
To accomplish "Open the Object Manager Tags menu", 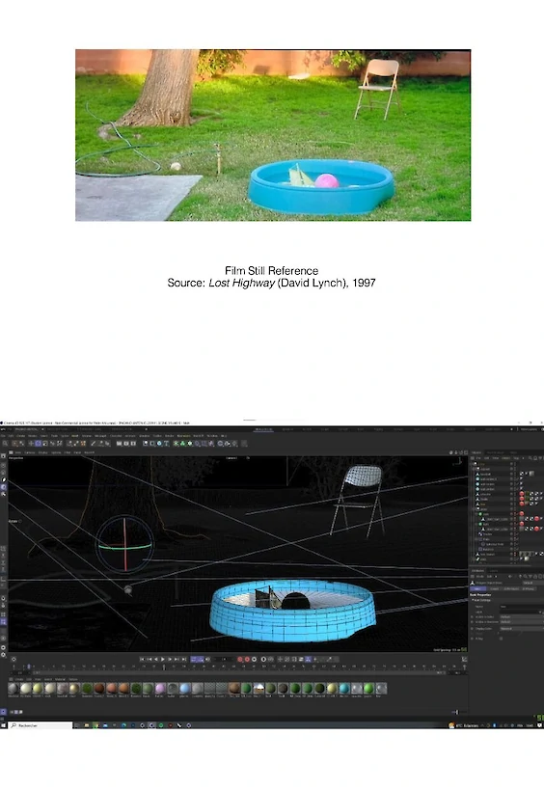I will pos(516,458).
